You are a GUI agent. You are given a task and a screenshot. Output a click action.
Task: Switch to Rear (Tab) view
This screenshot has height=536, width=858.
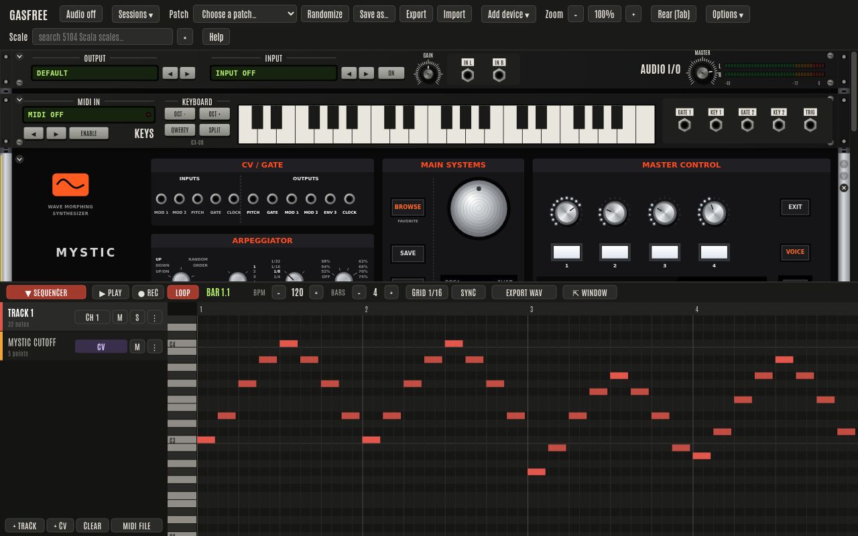click(674, 14)
